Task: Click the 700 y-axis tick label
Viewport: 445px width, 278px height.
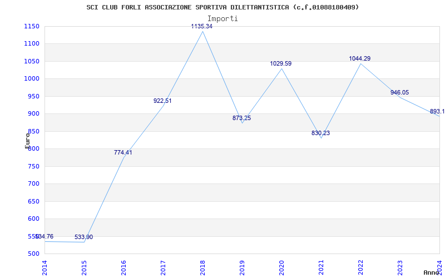Action: click(x=33, y=184)
